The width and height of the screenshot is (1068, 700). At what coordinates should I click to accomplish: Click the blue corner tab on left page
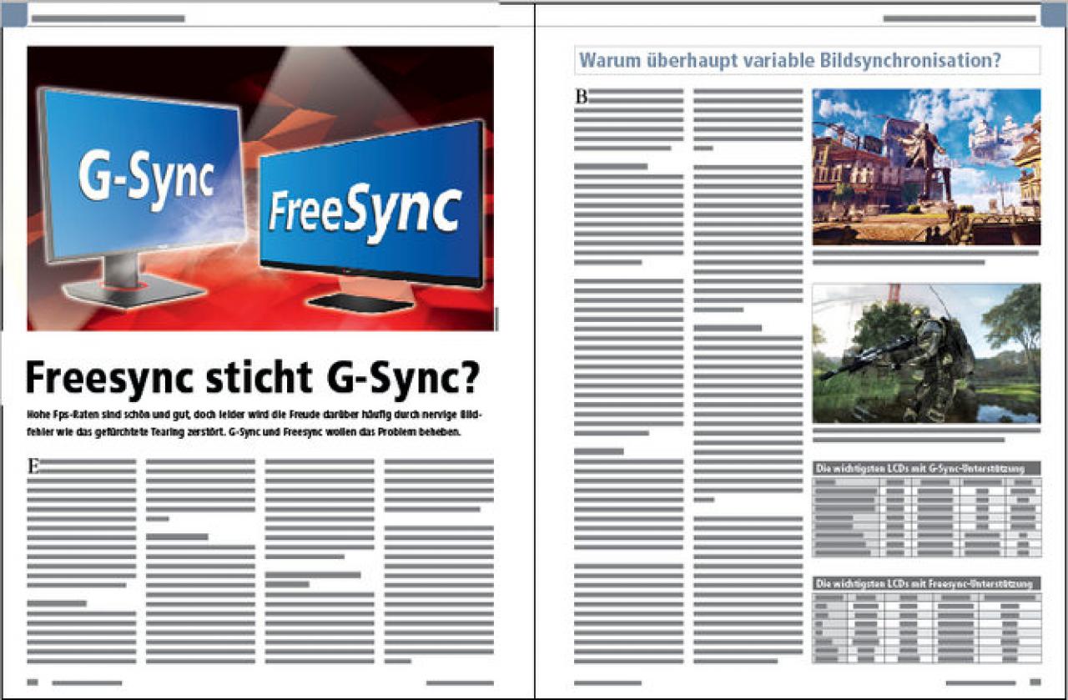pyautogui.click(x=14, y=14)
